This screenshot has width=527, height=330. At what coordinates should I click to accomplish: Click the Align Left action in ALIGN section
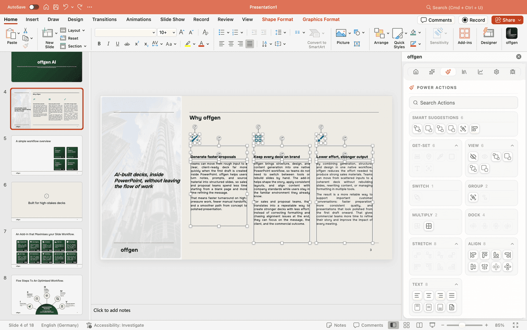tap(473, 255)
